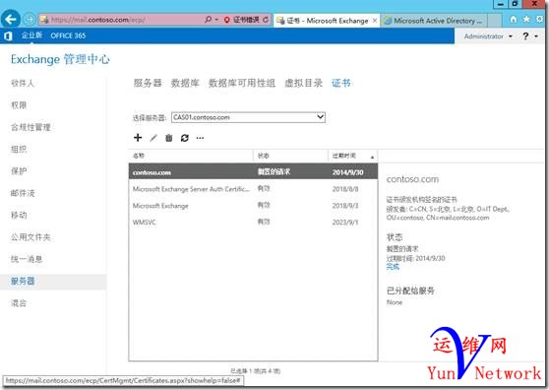The width and height of the screenshot is (549, 390).
Task: Add a new certificate with plus icon
Action: (x=138, y=138)
